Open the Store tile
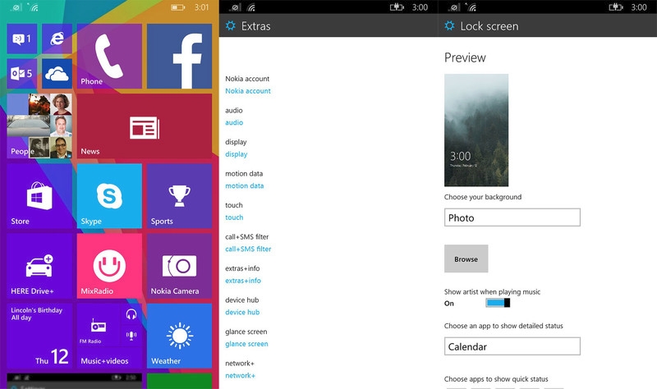The image size is (657, 389). pos(39,196)
